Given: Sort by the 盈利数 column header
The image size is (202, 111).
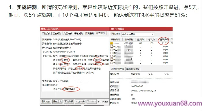Looking at the screenshot, I should point(141,39).
